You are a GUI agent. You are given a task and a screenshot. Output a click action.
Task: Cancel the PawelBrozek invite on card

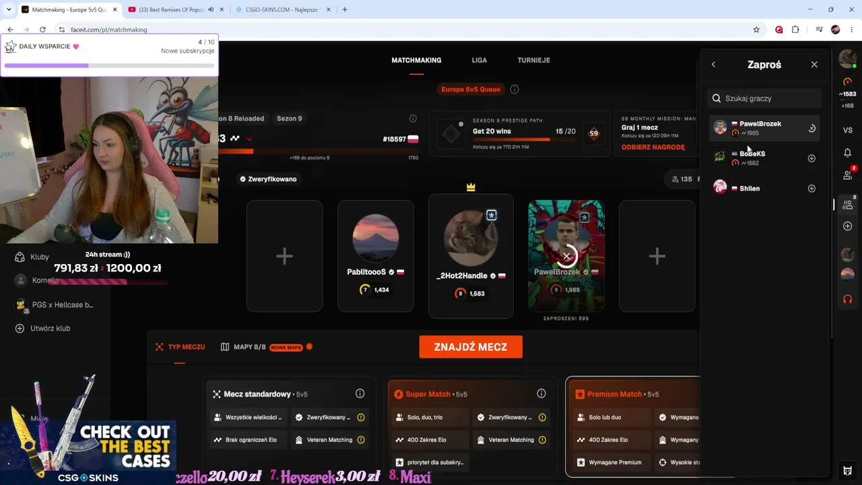(x=566, y=256)
